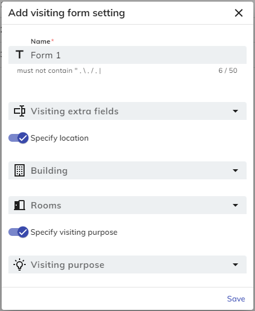The height and width of the screenshot is (311, 255).
Task: Disable the Specify location toggle
Action: click(x=18, y=138)
